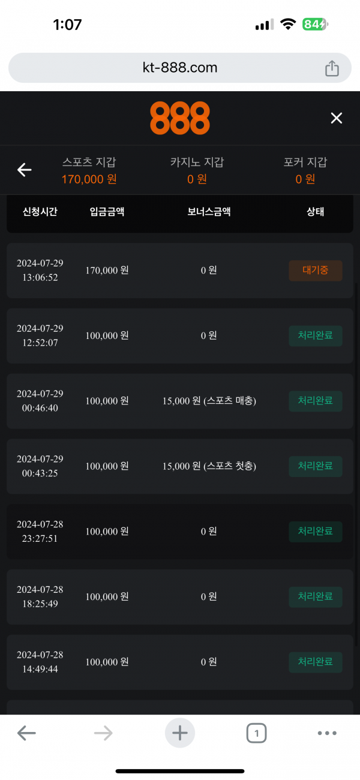Tap the orange 대기중 status badge
The height and width of the screenshot is (780, 360).
(x=316, y=271)
